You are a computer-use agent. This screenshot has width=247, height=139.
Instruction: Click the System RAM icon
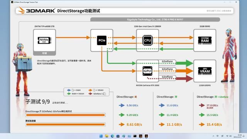pyautogui.click(x=205, y=40)
